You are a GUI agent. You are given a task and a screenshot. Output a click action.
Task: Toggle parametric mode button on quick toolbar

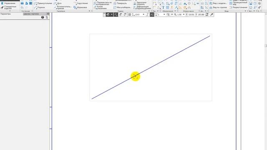[x=116, y=15]
